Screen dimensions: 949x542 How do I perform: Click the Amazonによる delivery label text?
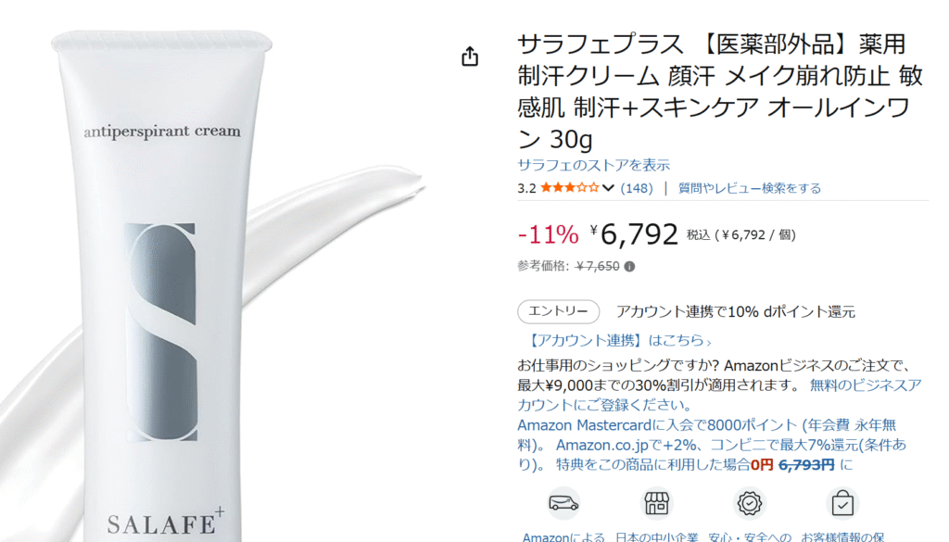(563, 536)
